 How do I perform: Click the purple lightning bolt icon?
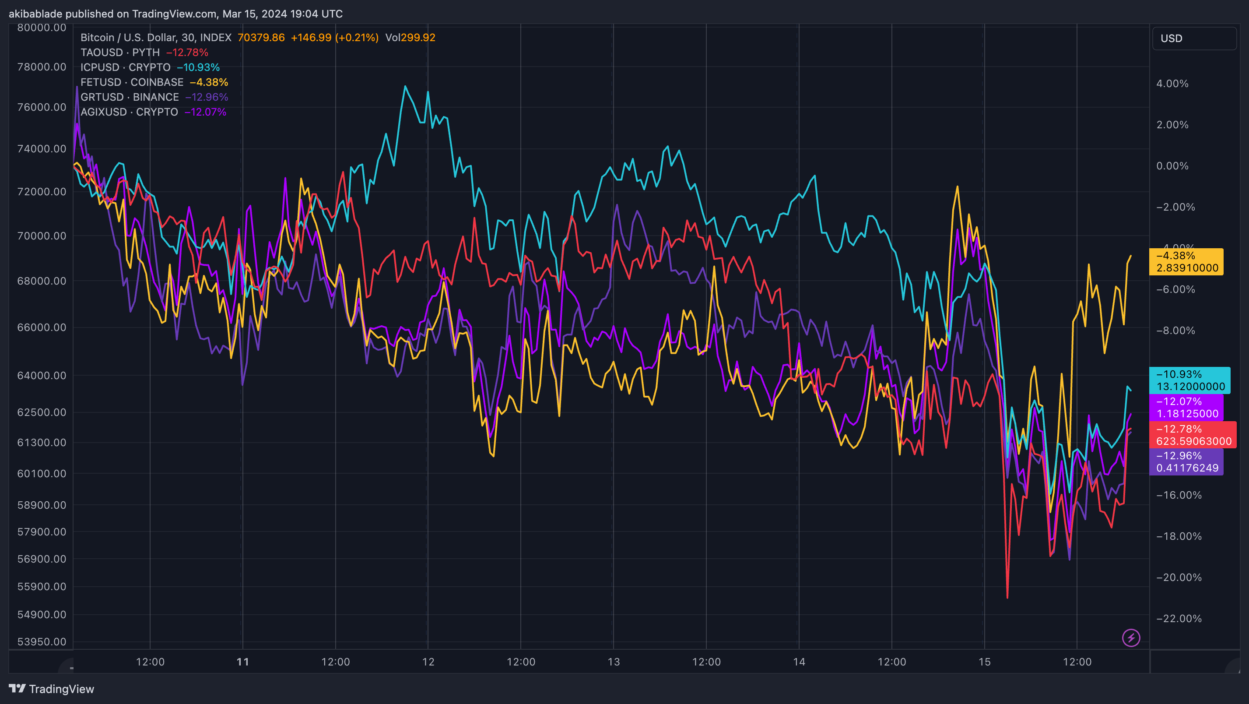[1131, 637]
